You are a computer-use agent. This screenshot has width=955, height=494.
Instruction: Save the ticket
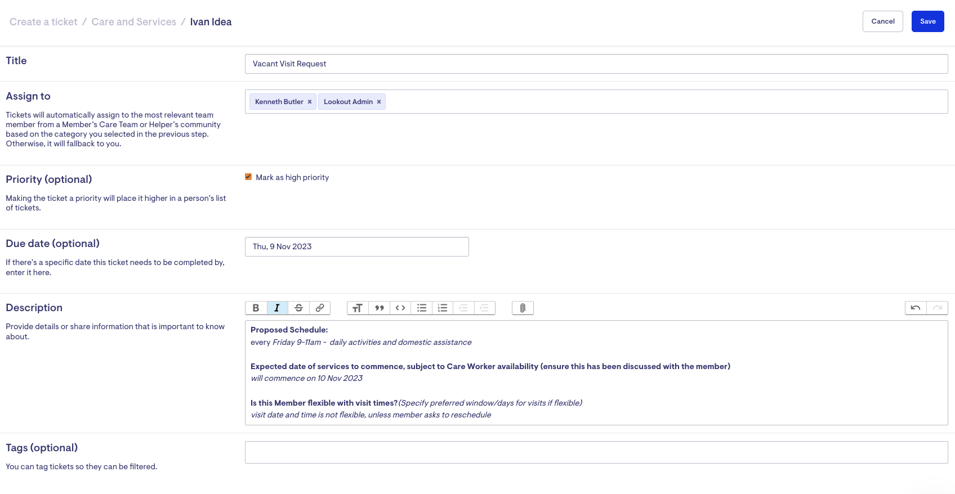[x=927, y=21]
